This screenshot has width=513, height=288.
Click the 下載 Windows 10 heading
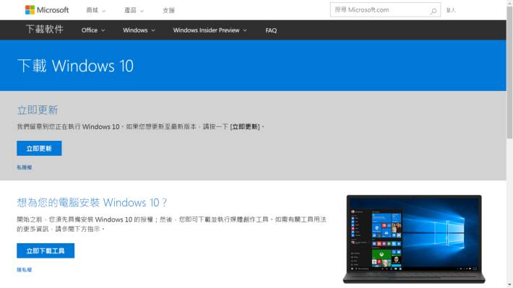tap(75, 66)
